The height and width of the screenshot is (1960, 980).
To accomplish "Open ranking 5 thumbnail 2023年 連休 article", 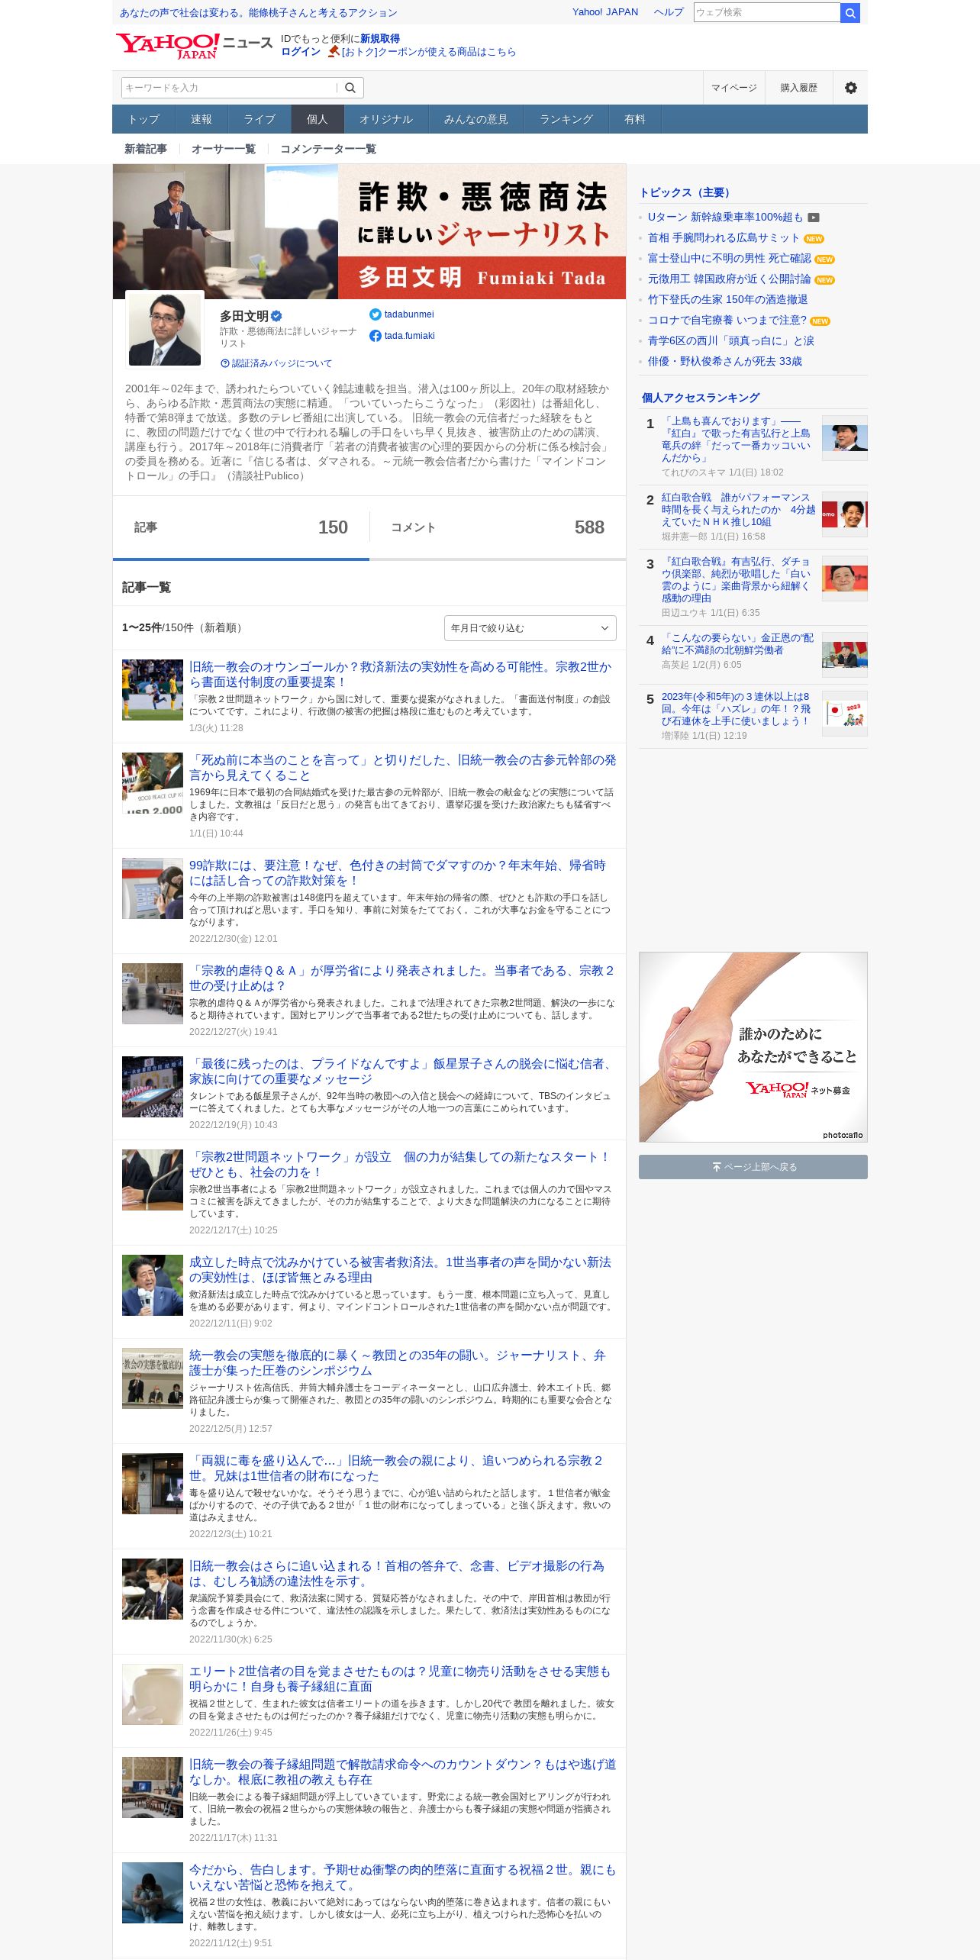I will coord(845,714).
